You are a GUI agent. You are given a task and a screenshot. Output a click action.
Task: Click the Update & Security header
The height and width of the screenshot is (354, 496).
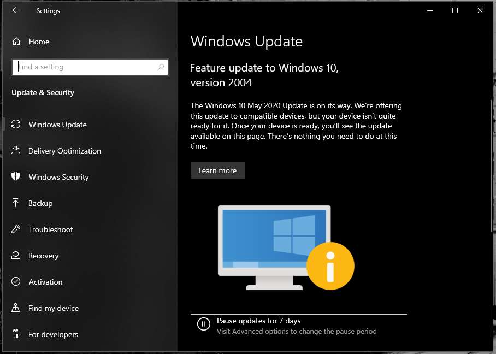43,92
